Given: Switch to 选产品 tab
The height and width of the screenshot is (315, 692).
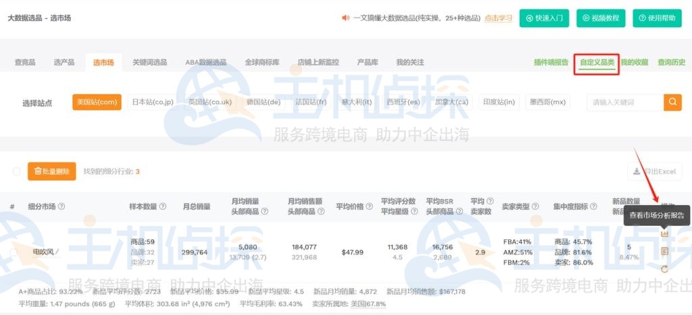Looking at the screenshot, I should pyautogui.click(x=64, y=63).
